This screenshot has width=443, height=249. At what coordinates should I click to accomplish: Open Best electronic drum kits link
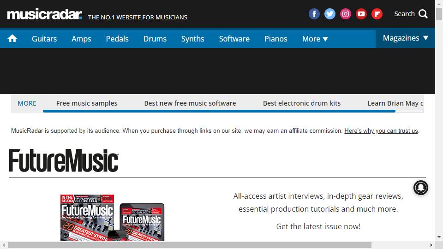tap(302, 103)
